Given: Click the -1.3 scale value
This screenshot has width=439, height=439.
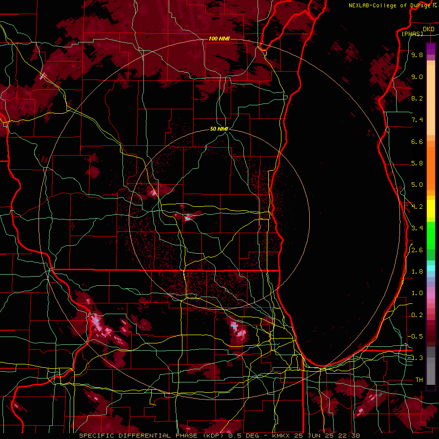Looking at the screenshot, I should 415,358.
